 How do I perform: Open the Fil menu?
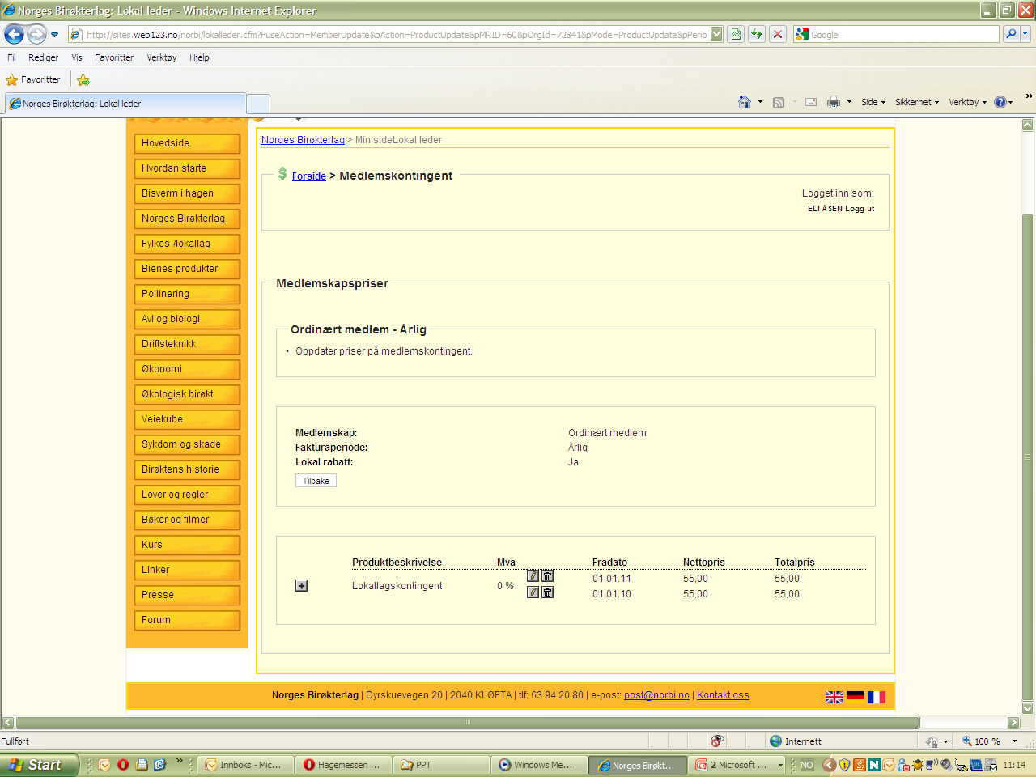click(x=11, y=57)
